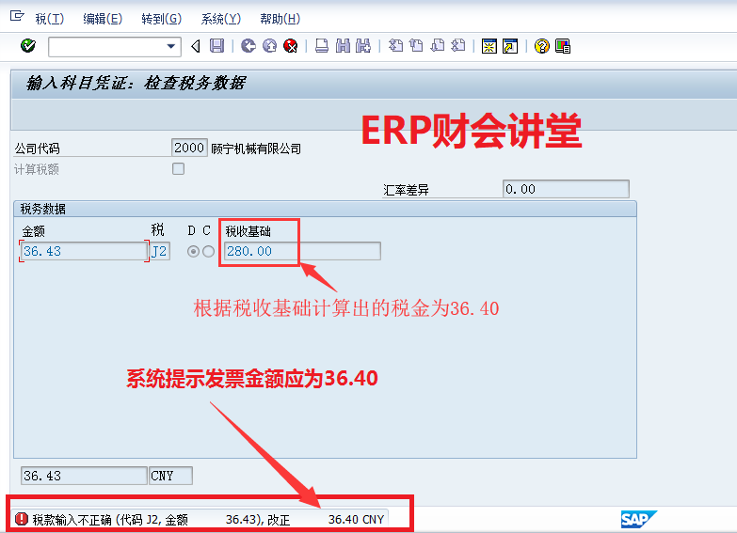Click the Save floppy disk icon

pyautogui.click(x=216, y=46)
